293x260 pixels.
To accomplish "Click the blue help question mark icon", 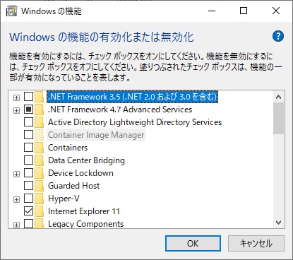I will [x=278, y=36].
